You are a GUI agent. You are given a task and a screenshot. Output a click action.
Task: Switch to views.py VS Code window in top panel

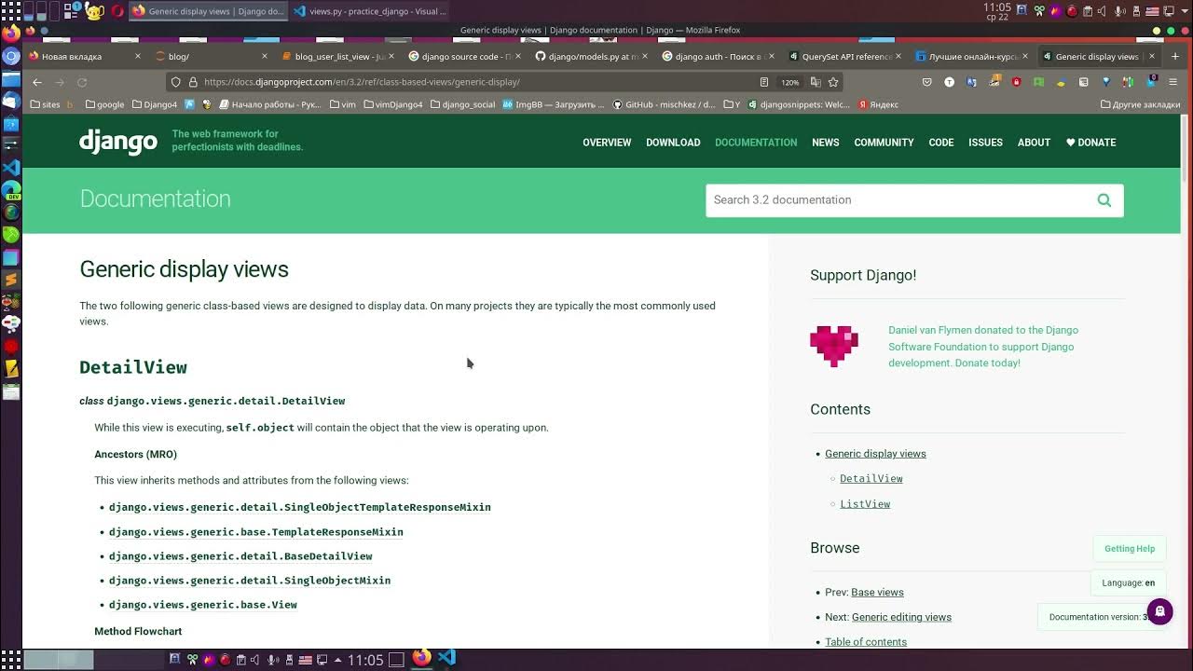pyautogui.click(x=369, y=11)
